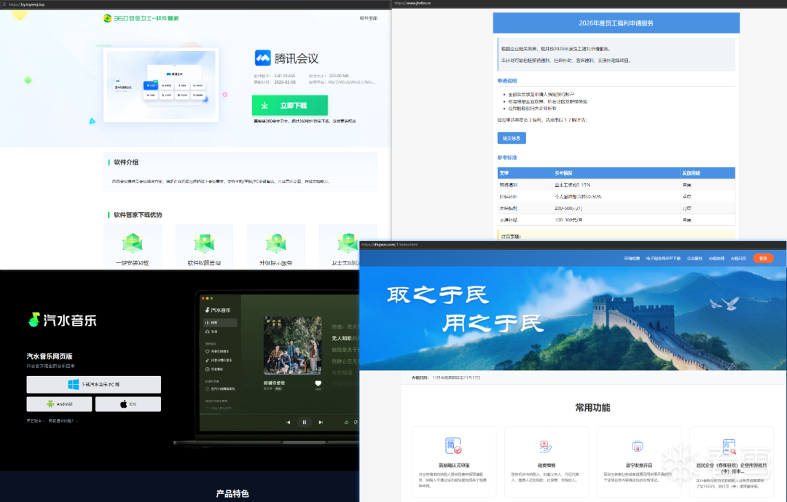Click the clock history item in player sidebar
This screenshot has width=787, height=502.
coord(214,369)
